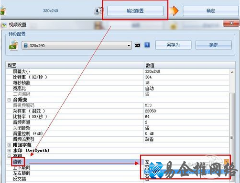Click the 0 dB volume value
Viewport: 240px width, 183px height.
click(149, 133)
